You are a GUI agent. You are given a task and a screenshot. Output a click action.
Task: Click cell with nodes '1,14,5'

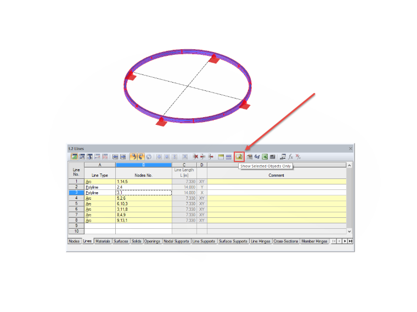tap(144, 182)
